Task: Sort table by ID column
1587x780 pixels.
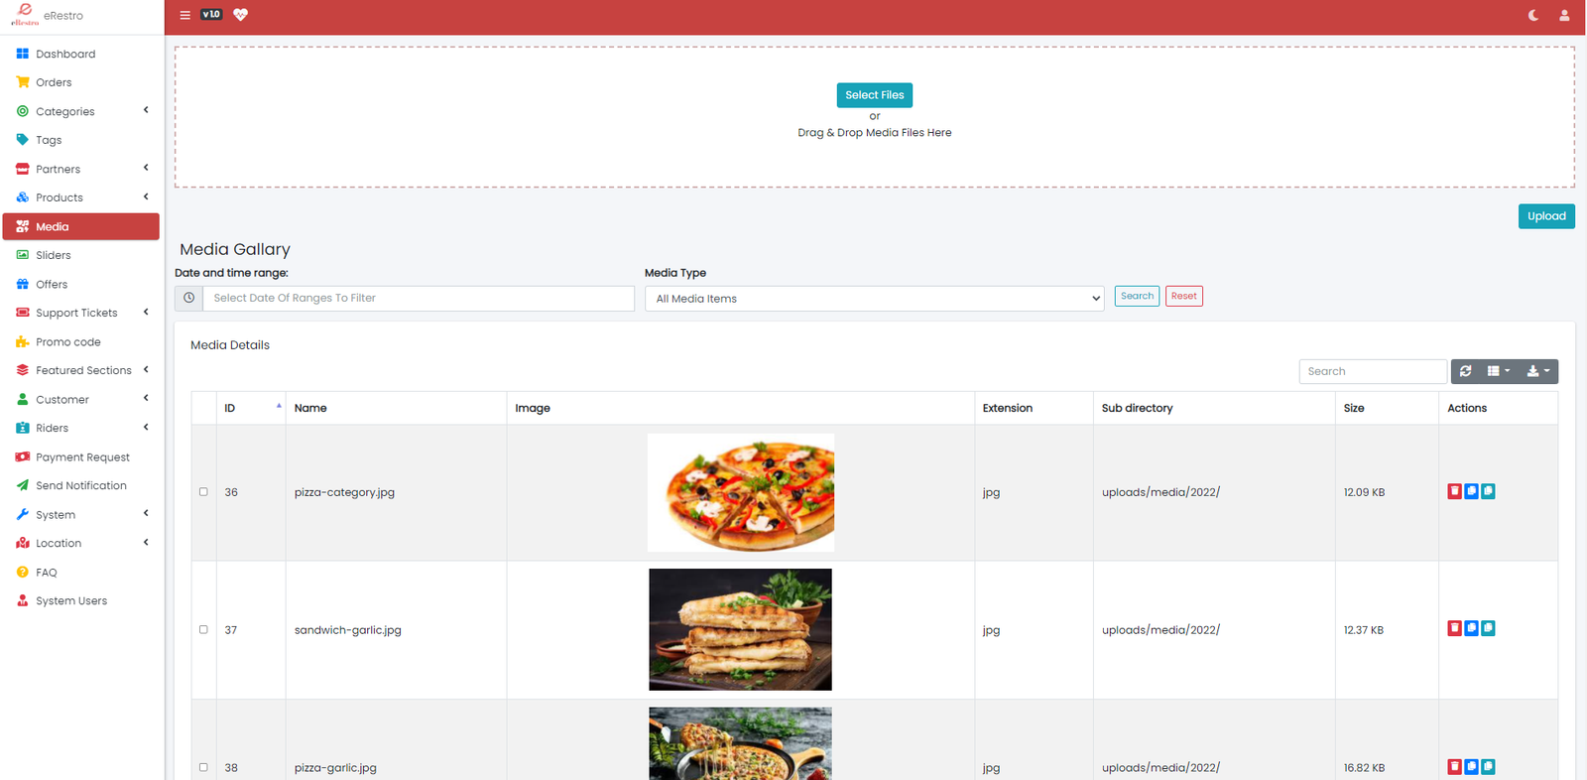Action: (251, 408)
